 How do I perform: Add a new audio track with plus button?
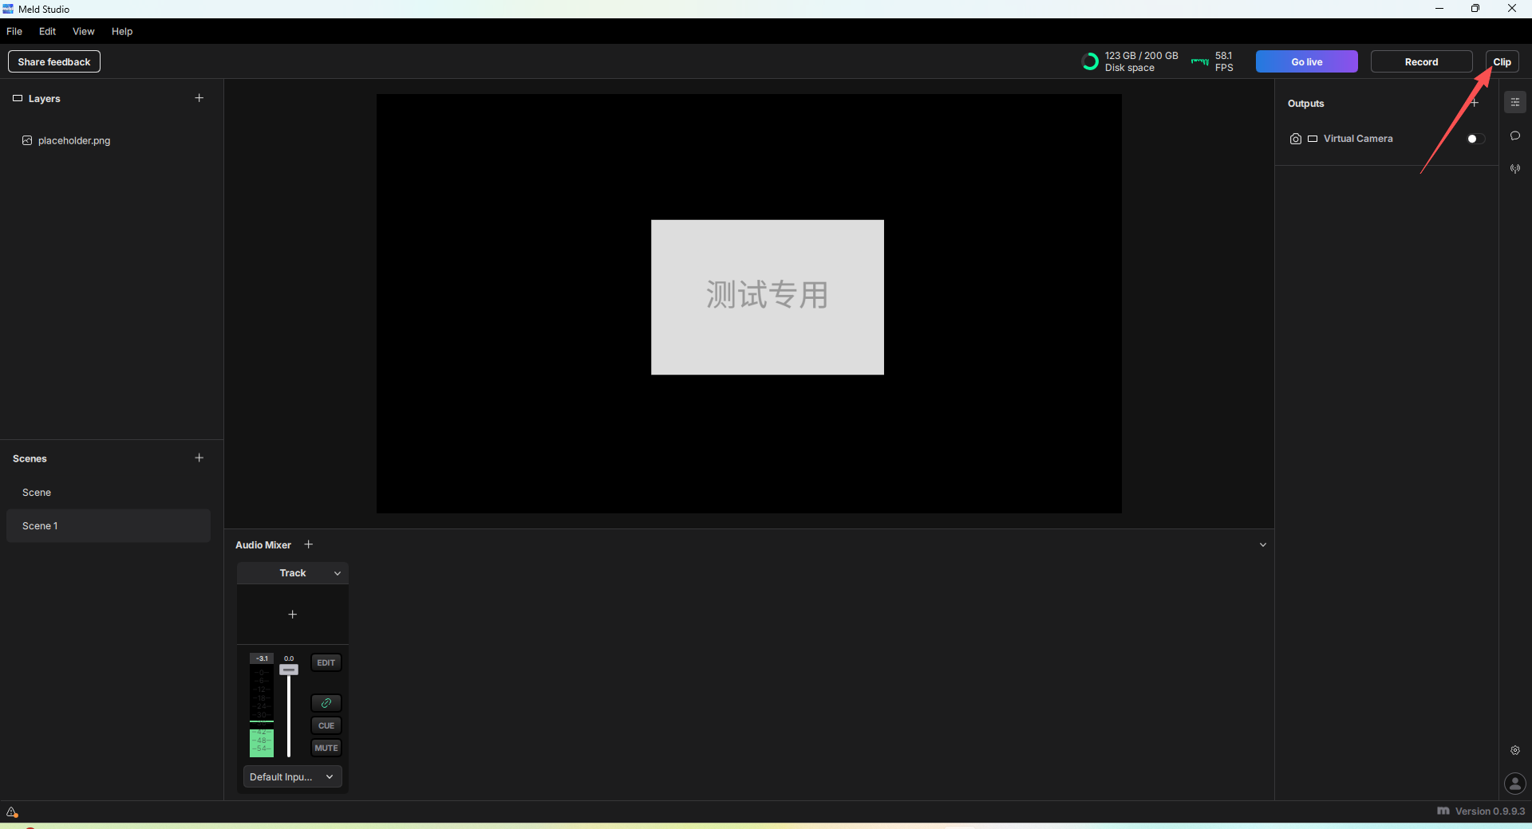(309, 544)
